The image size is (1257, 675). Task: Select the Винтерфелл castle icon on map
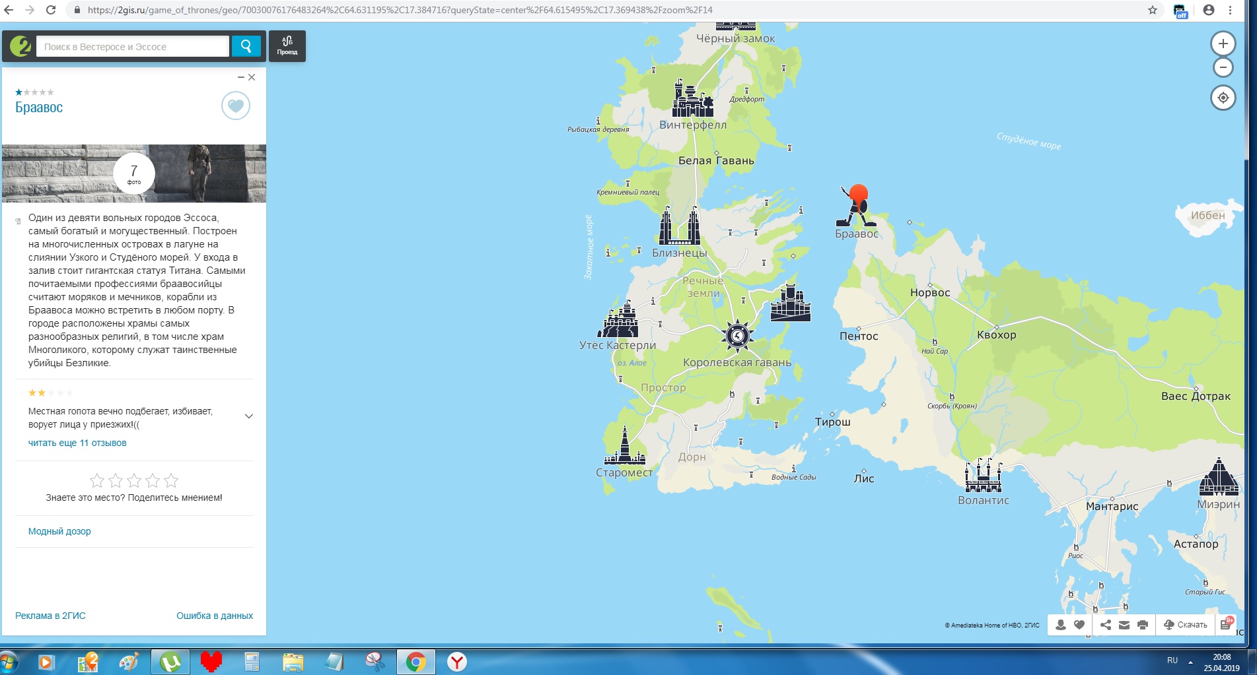(692, 99)
